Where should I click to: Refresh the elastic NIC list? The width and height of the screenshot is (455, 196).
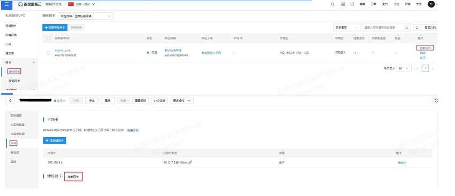416,27
